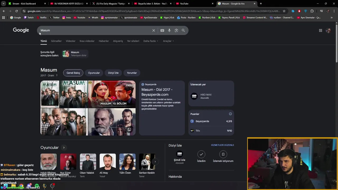Open the Netflix bookmark

[41, 17]
